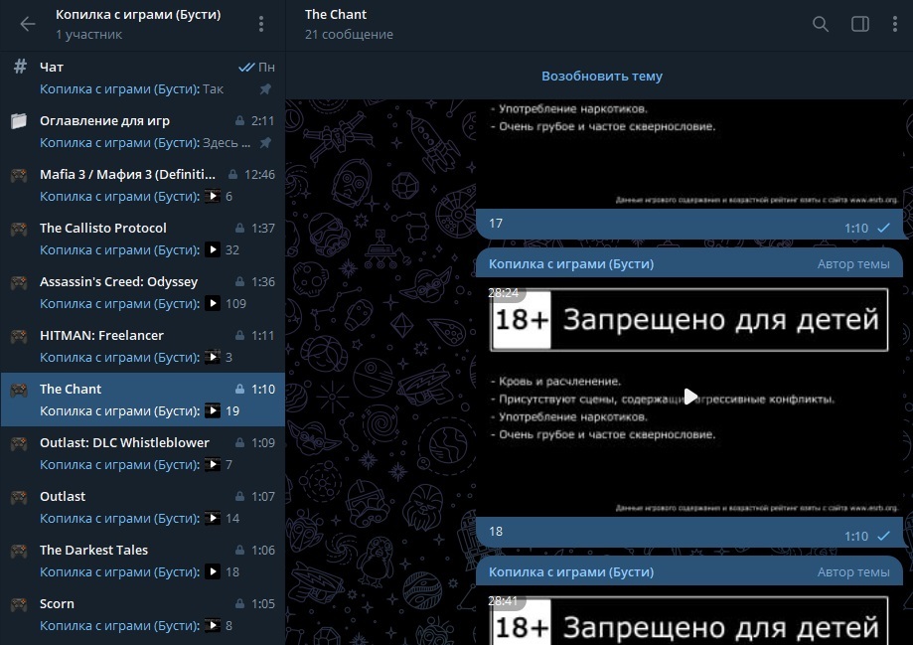Click lock icon in Mafia 3 row
The image size is (913, 645).
coord(232,174)
